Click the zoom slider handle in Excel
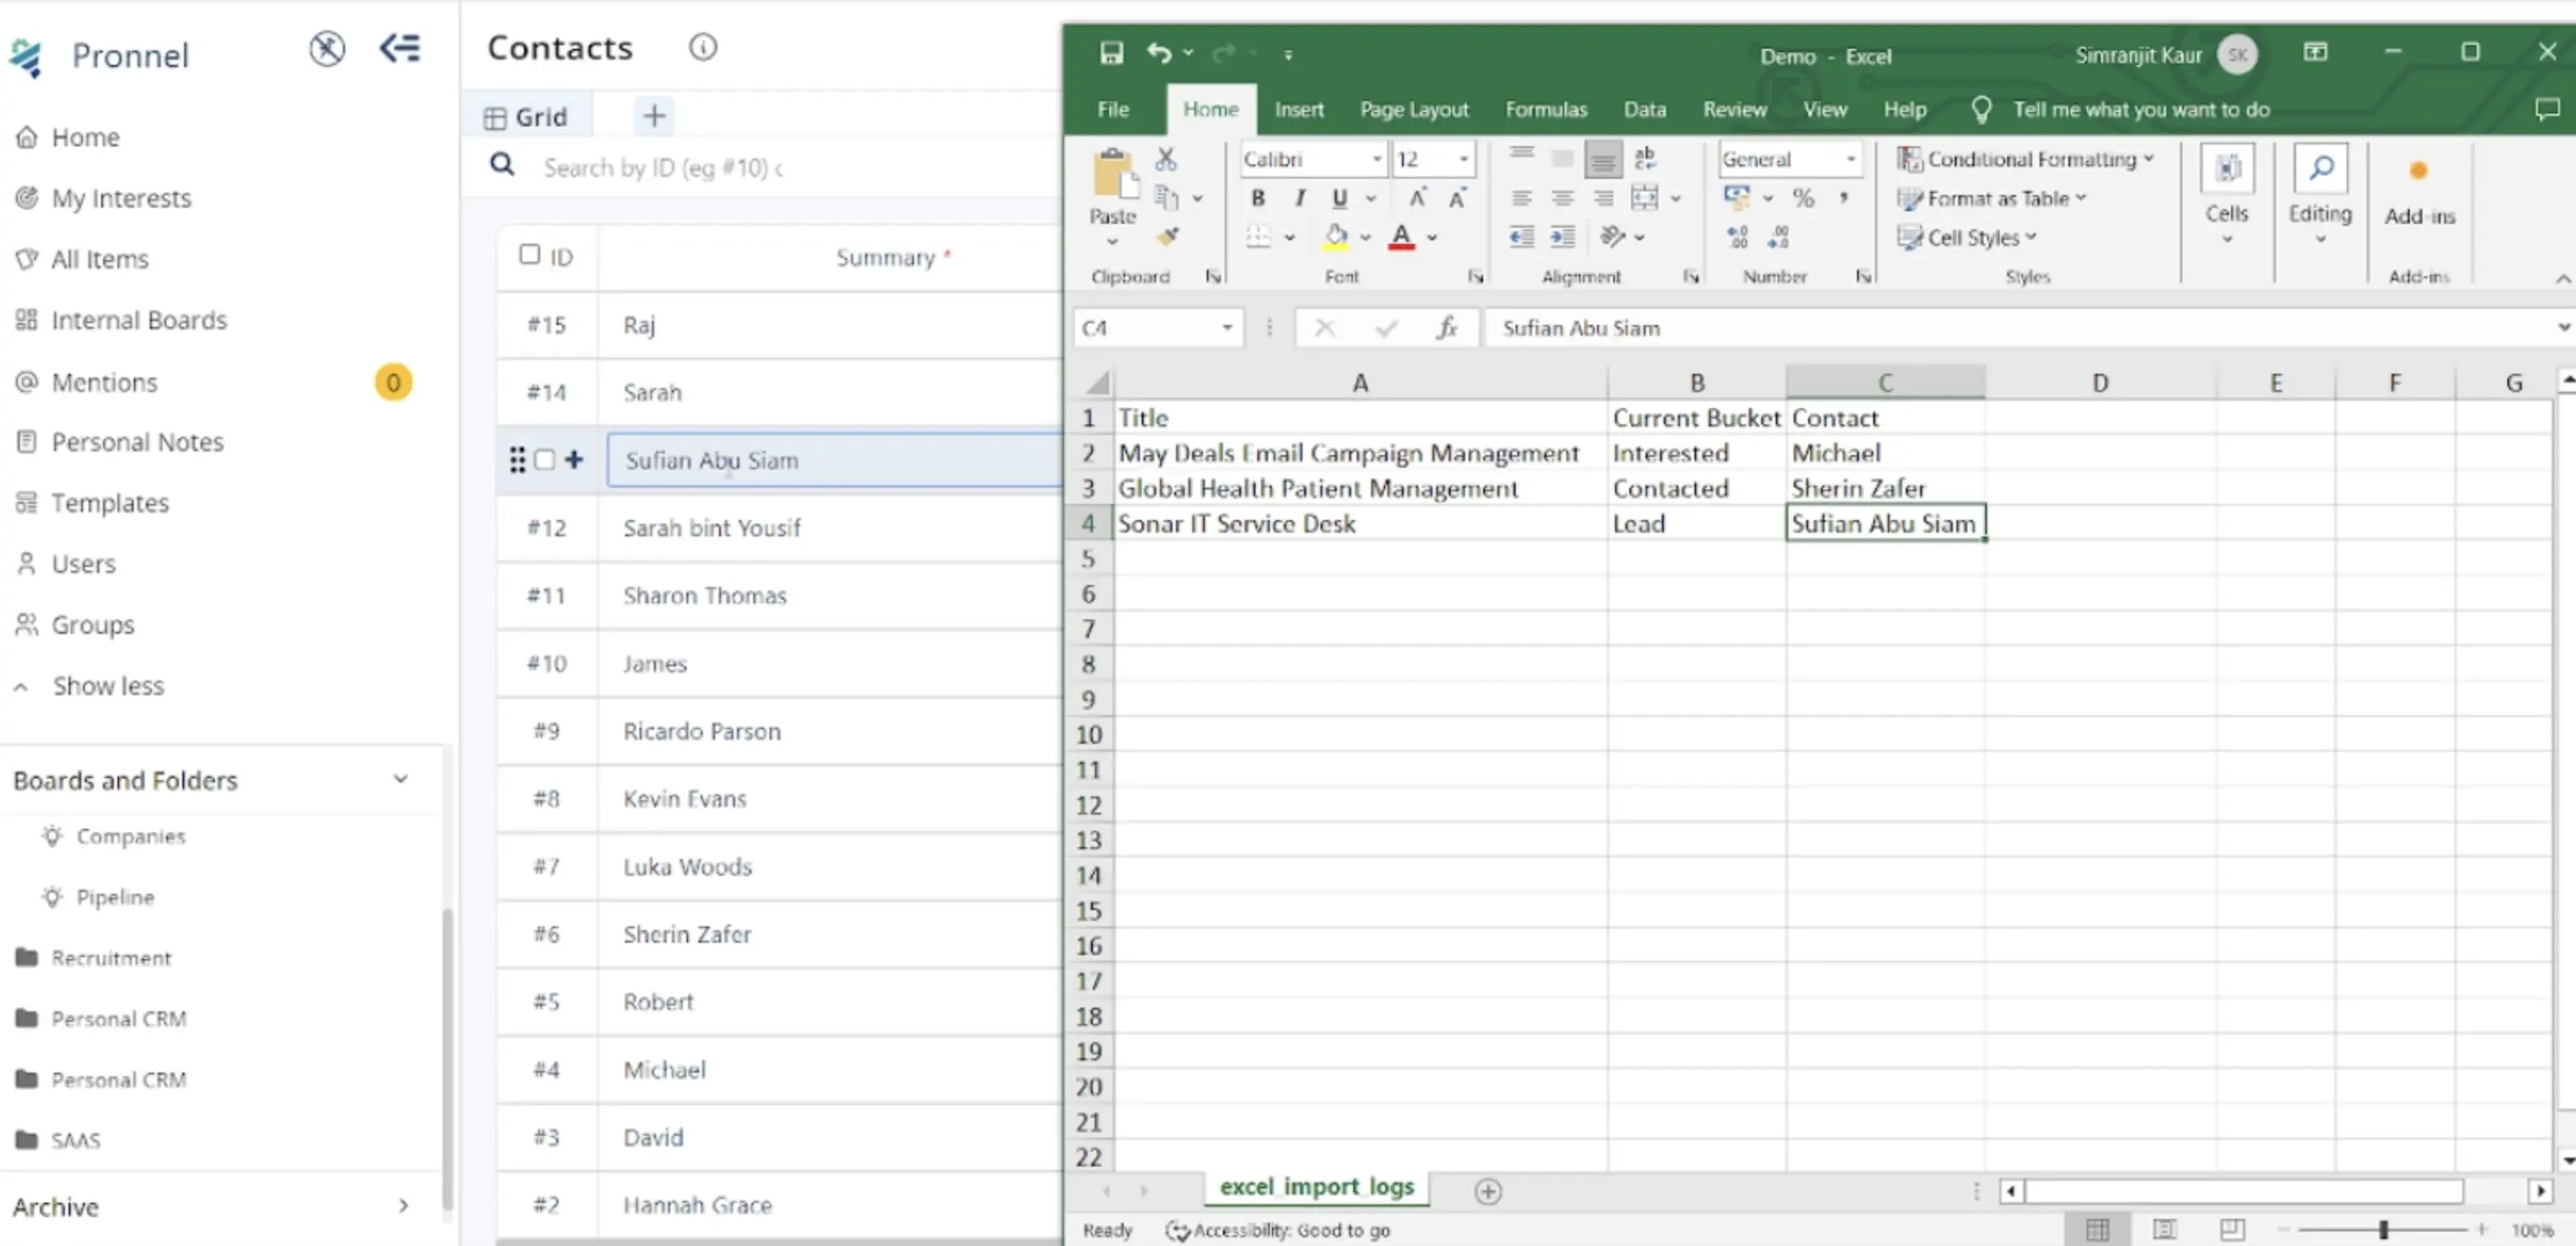 (2383, 1229)
